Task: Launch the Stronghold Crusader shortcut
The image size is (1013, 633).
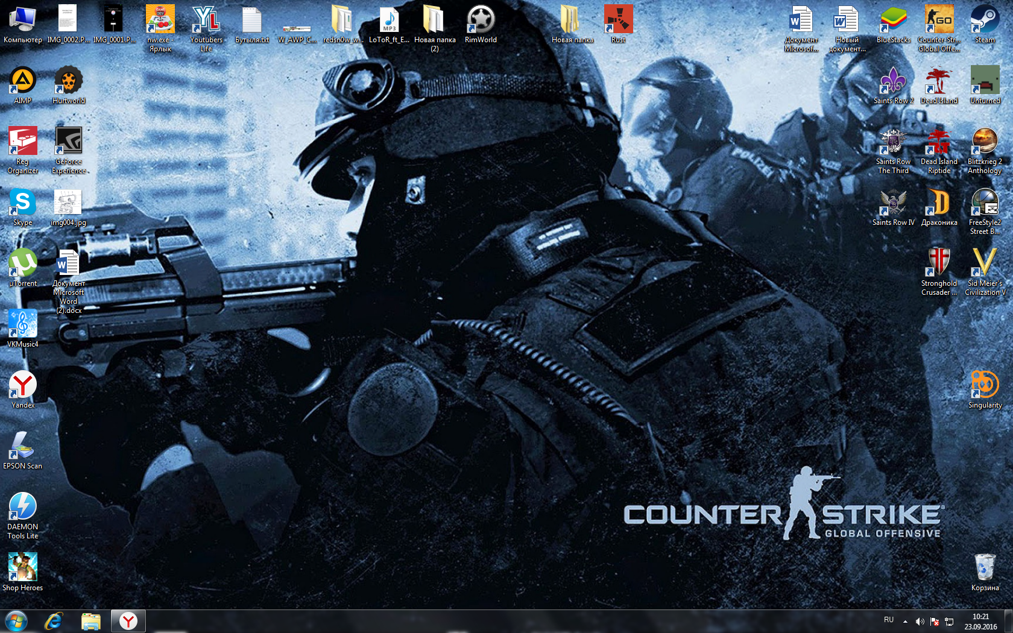Action: (x=939, y=272)
